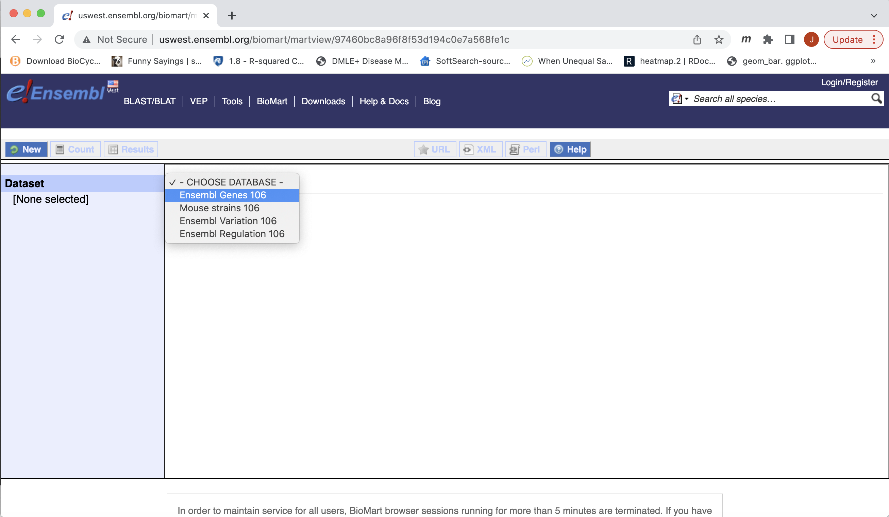Click the URL star button

(x=435, y=149)
